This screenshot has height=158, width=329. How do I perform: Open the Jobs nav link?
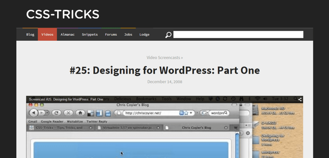coord(128,35)
